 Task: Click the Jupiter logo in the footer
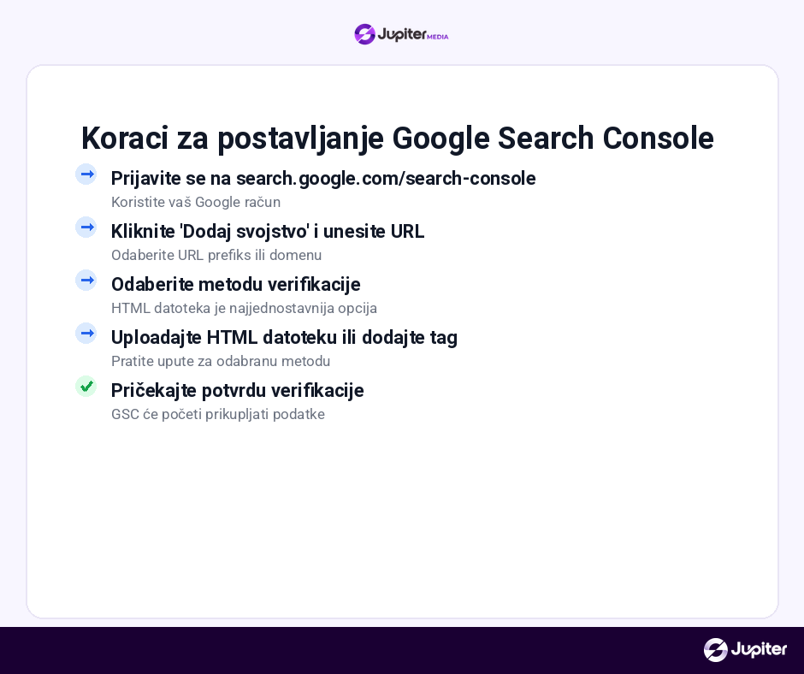[745, 650]
